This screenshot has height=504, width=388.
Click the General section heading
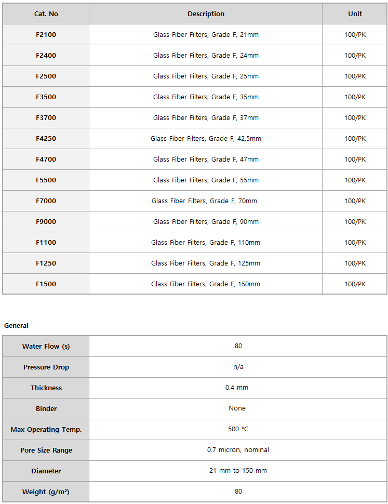16,326
